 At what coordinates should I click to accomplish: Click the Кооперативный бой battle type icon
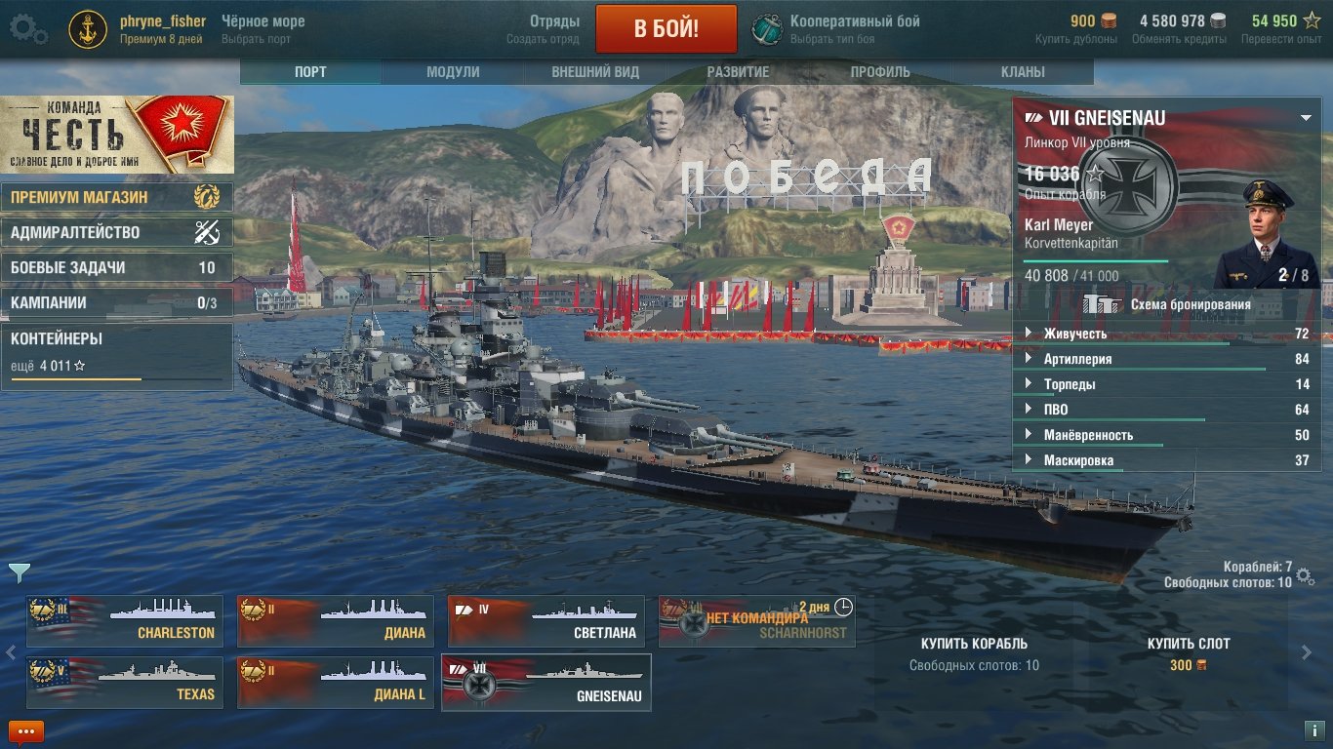point(768,29)
